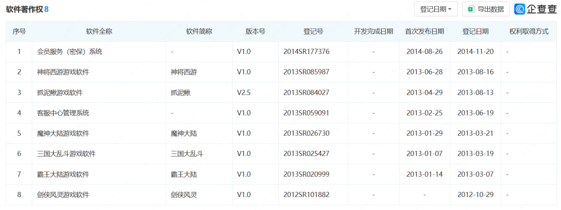
Task: Click first release date 2013-02-25
Action: [425, 113]
